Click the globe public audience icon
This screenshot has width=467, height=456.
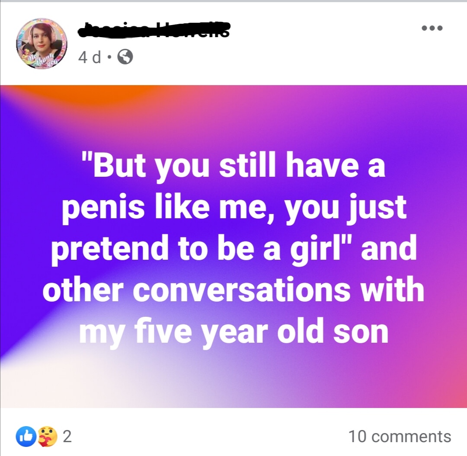pyautogui.click(x=125, y=57)
